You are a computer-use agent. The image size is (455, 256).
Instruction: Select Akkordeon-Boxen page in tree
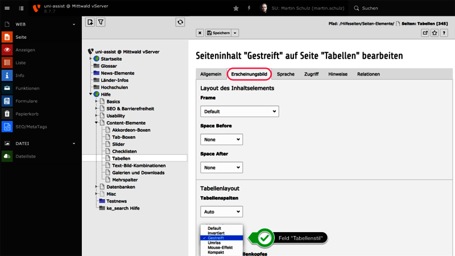pos(131,130)
